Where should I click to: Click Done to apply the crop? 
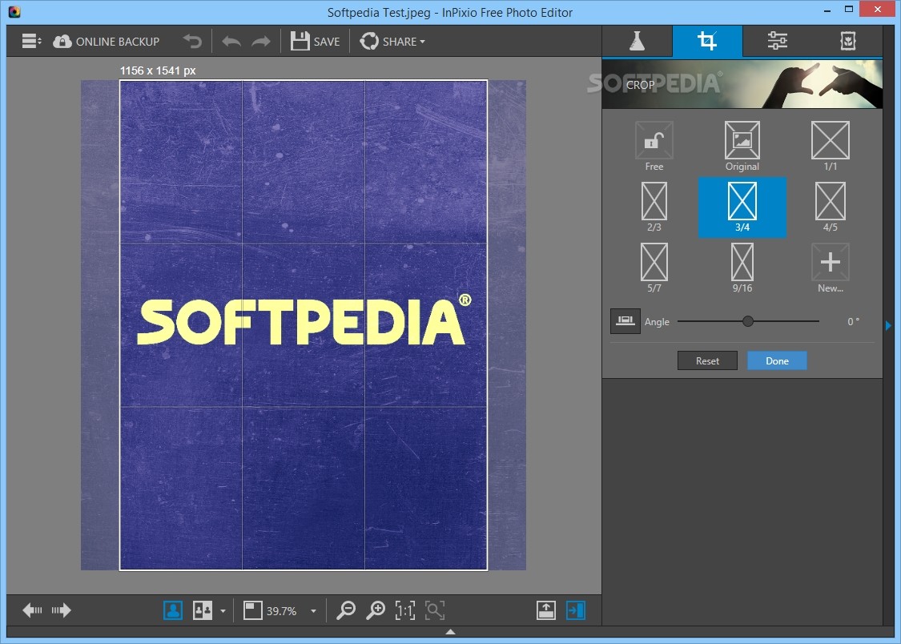click(777, 360)
